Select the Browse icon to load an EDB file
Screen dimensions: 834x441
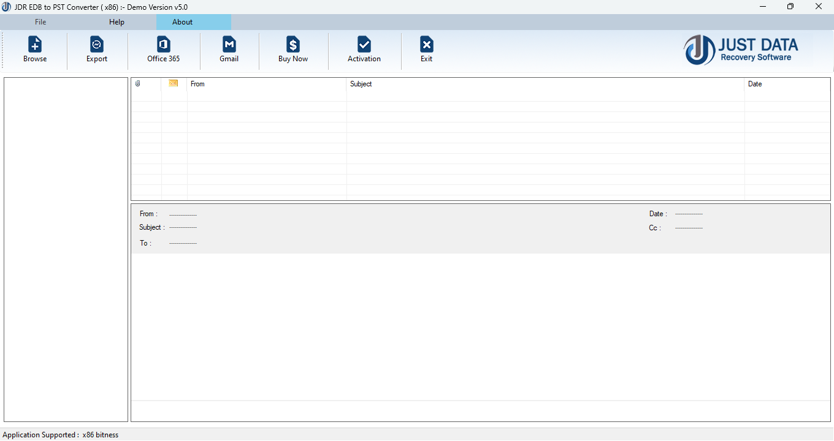[x=35, y=49]
